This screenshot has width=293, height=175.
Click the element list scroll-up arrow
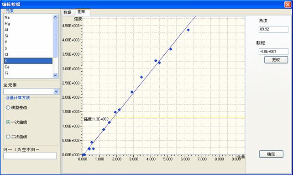coord(55,17)
